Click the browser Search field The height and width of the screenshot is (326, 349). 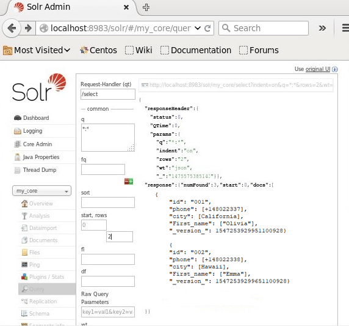coord(264,28)
